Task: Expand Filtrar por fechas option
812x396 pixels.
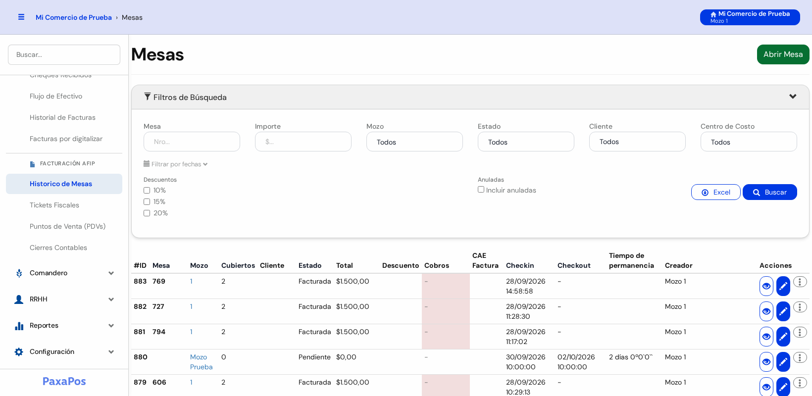Action: pyautogui.click(x=176, y=164)
